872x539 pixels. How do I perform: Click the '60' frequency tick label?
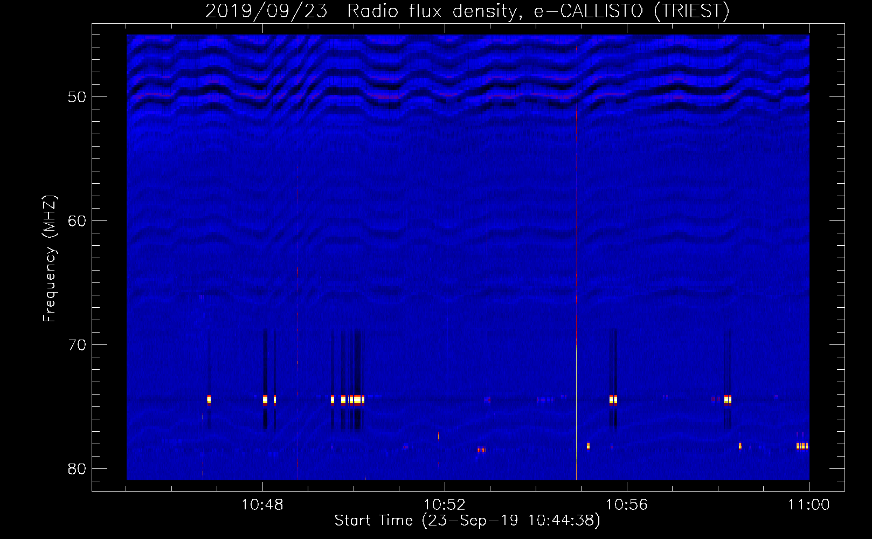78,221
